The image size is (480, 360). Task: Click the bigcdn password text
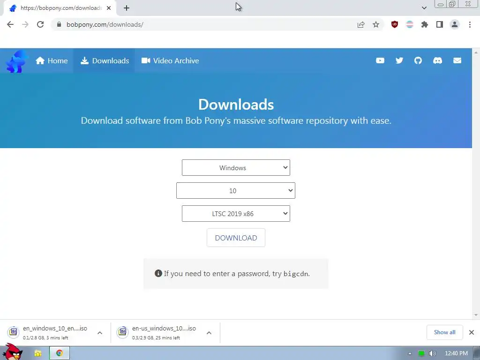(296, 274)
